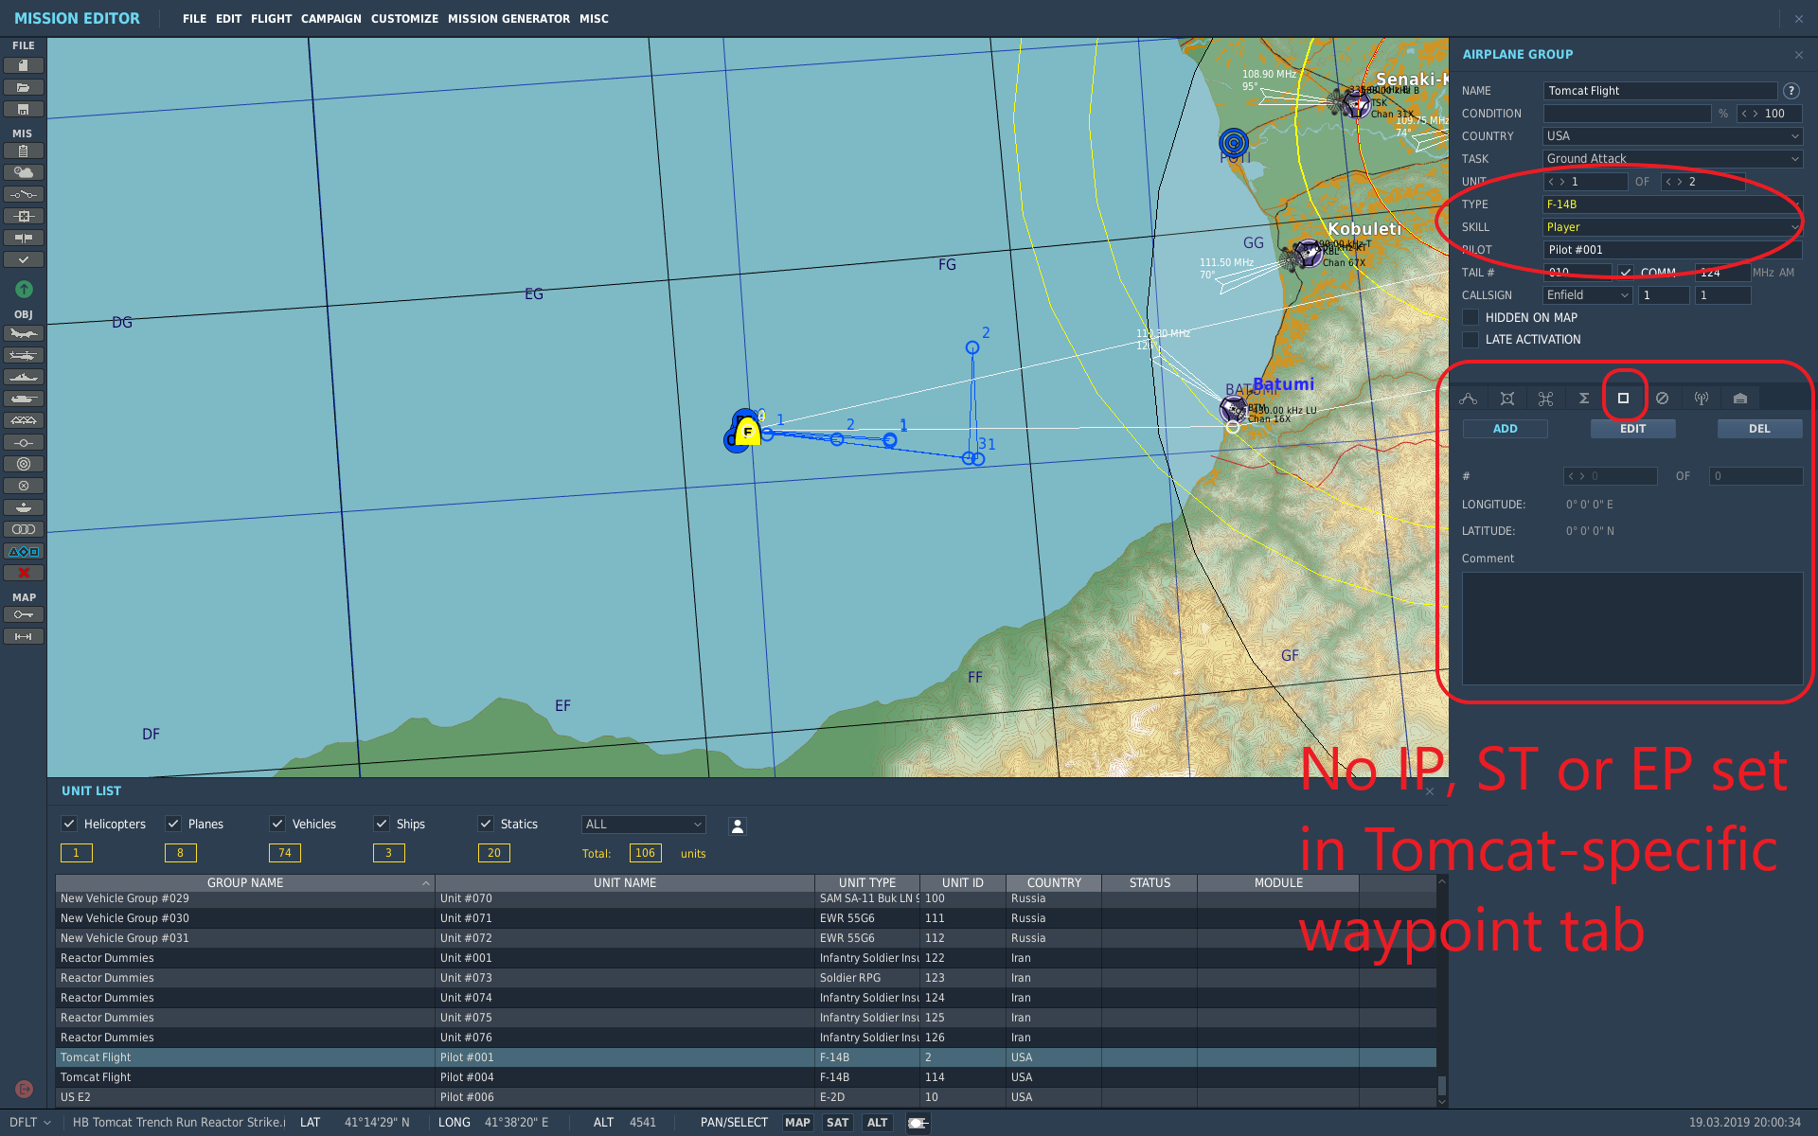Screen dimensions: 1818x1136
Task: Sort by the GROUP NAME column header arrow
Action: pyautogui.click(x=426, y=883)
